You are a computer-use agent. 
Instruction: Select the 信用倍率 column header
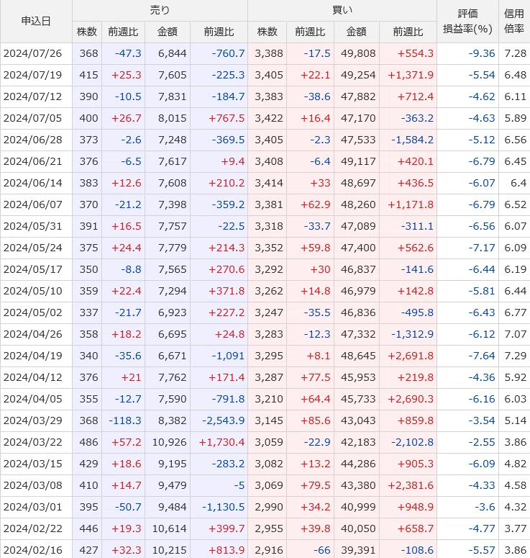click(x=514, y=22)
